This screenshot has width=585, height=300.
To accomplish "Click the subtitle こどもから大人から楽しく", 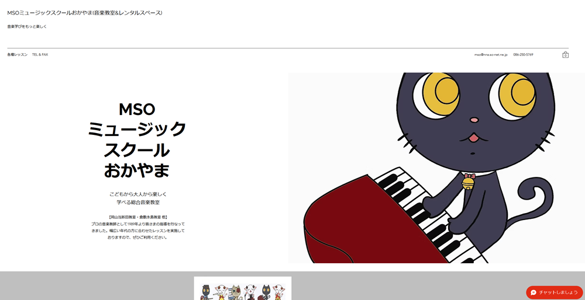I will (138, 194).
